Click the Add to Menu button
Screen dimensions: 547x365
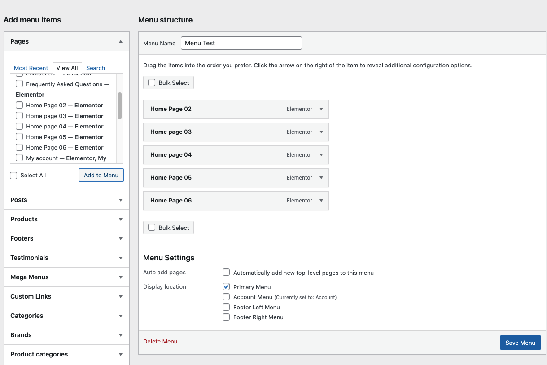coord(101,175)
